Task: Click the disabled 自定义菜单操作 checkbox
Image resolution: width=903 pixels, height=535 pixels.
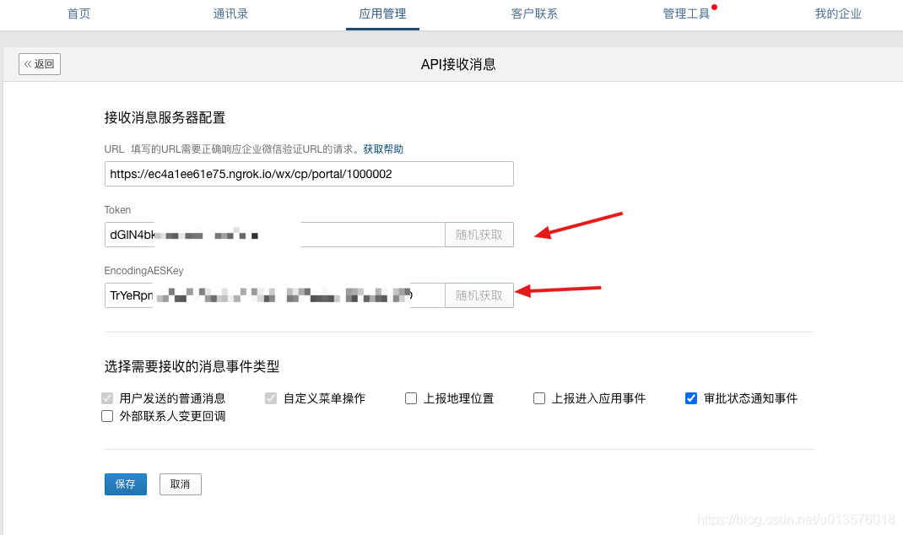Action: [x=271, y=397]
